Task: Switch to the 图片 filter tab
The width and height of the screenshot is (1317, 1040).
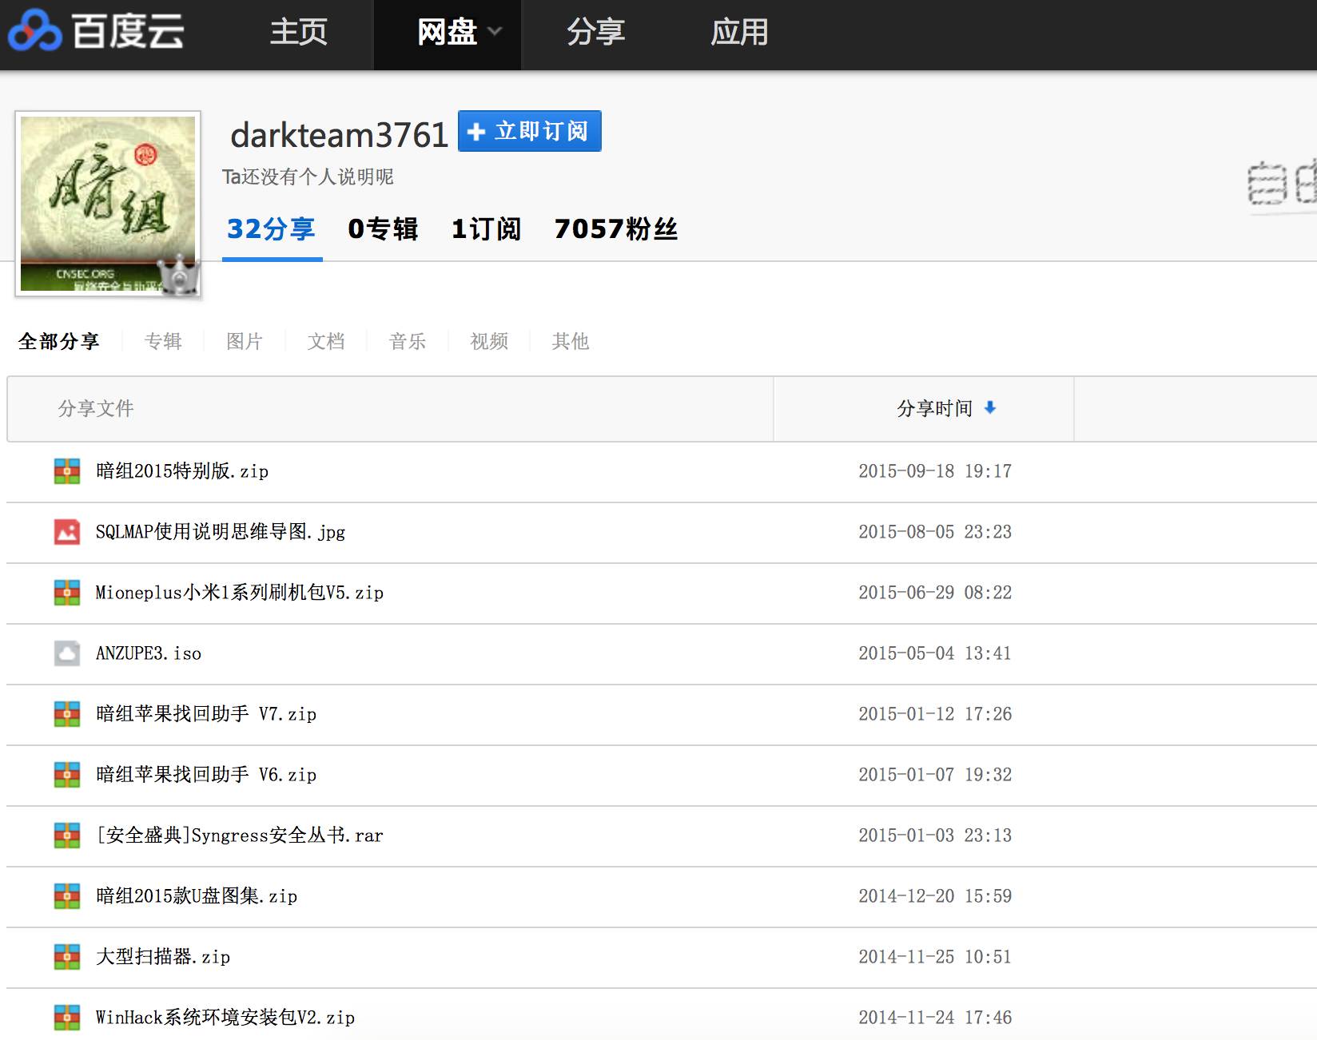Action: coord(244,342)
